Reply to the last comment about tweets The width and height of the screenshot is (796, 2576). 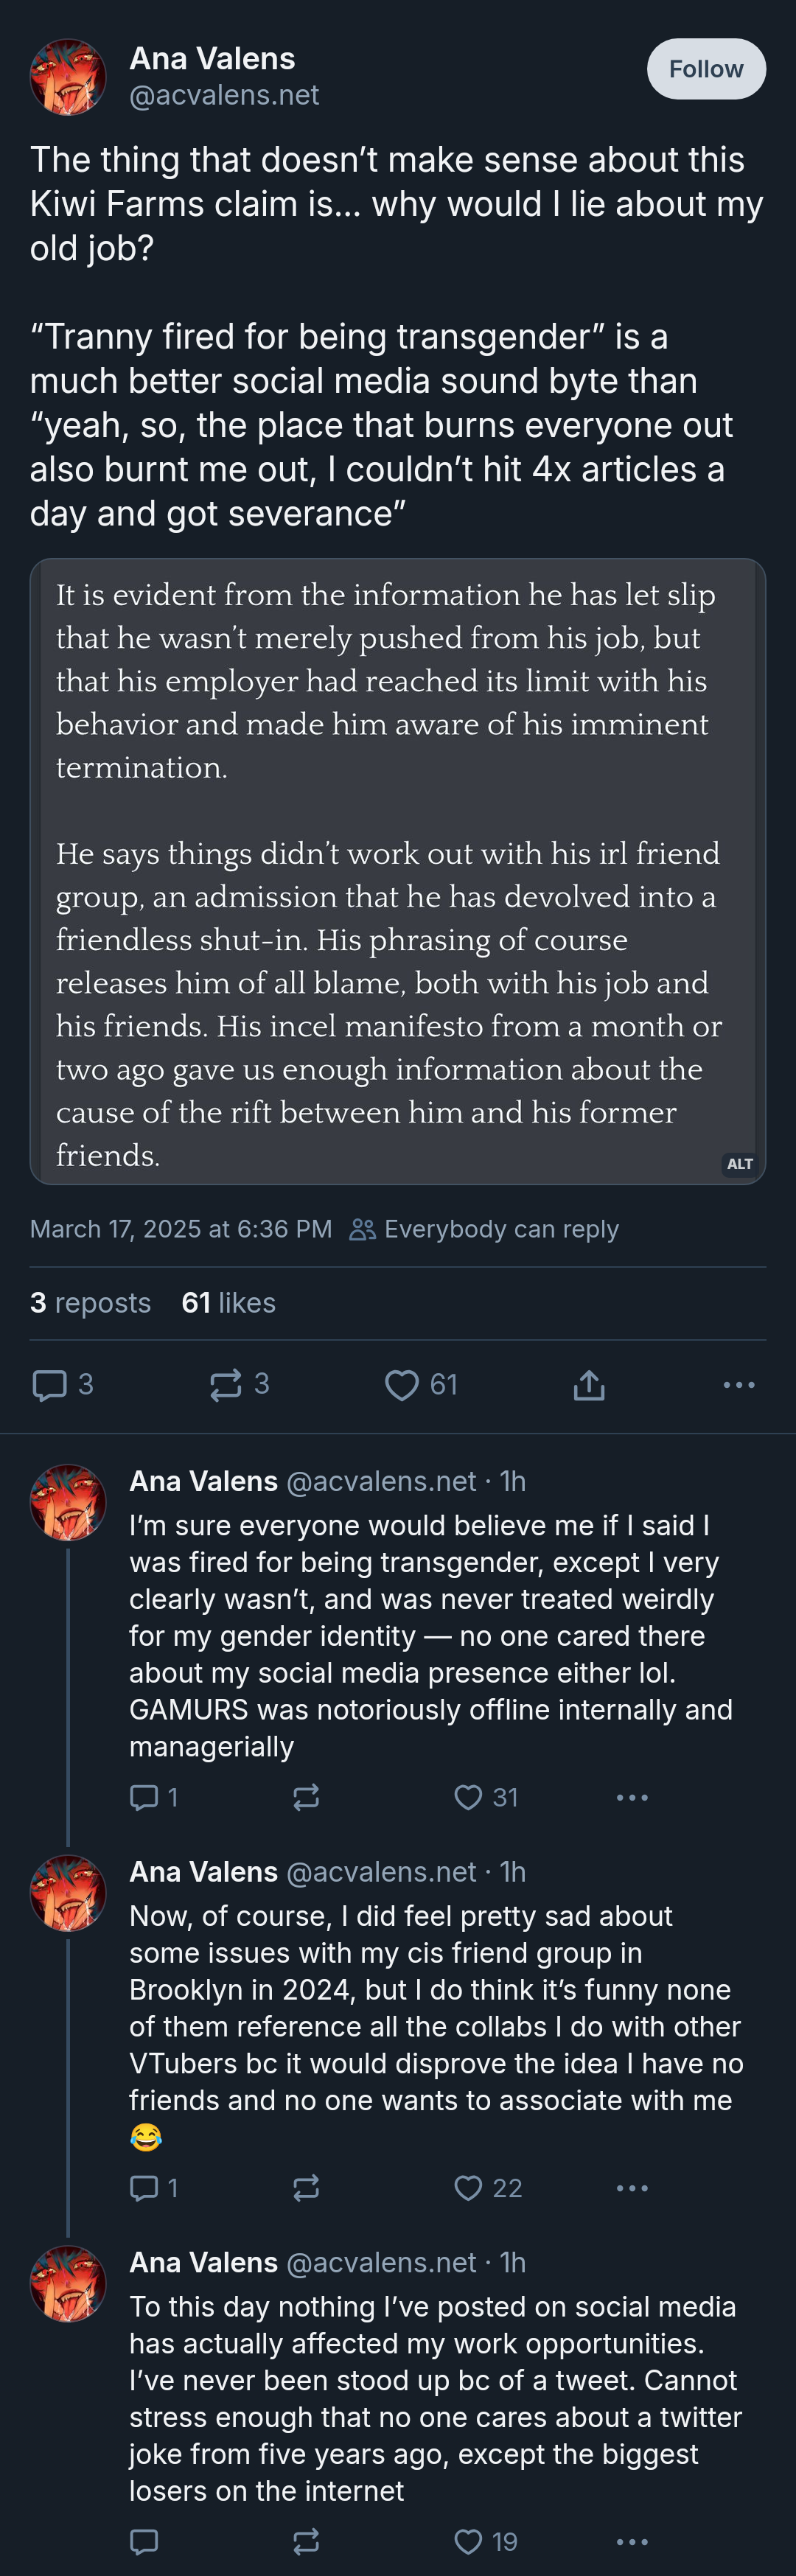click(x=145, y=2541)
